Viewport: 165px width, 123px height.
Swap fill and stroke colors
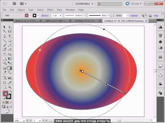[11, 92]
